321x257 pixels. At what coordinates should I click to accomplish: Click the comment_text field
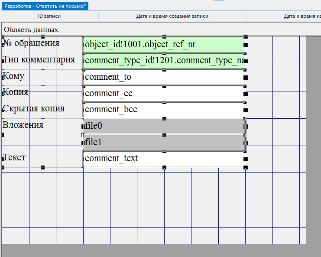click(x=164, y=159)
